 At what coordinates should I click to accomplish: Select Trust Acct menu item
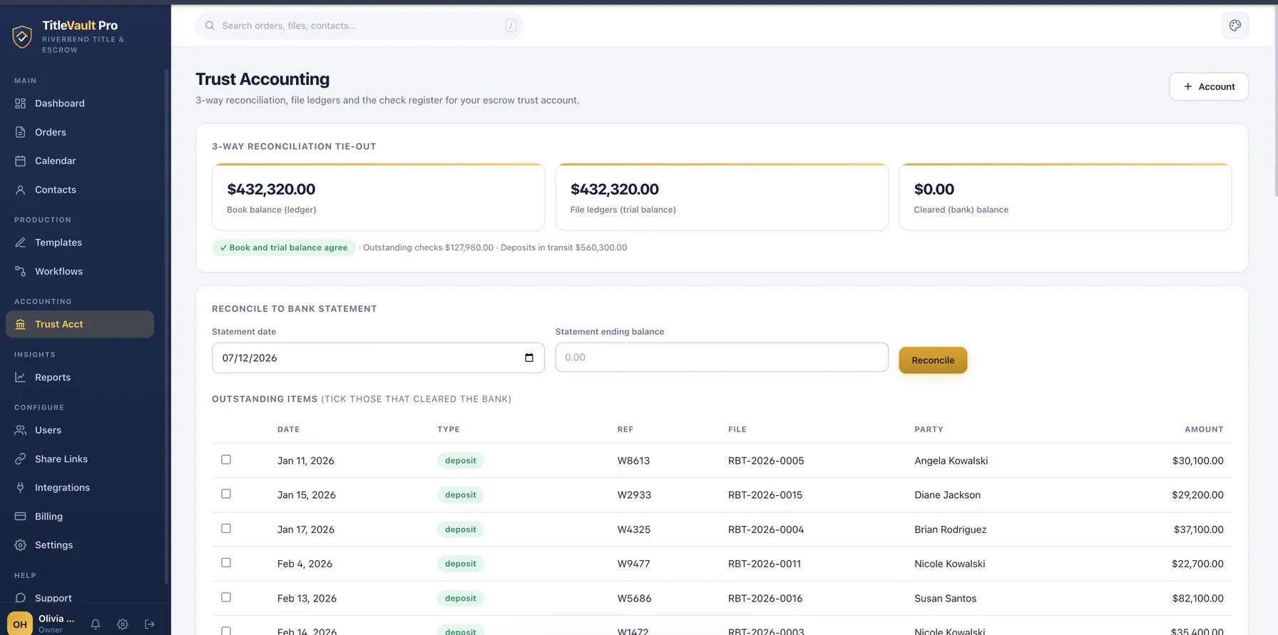coord(80,324)
